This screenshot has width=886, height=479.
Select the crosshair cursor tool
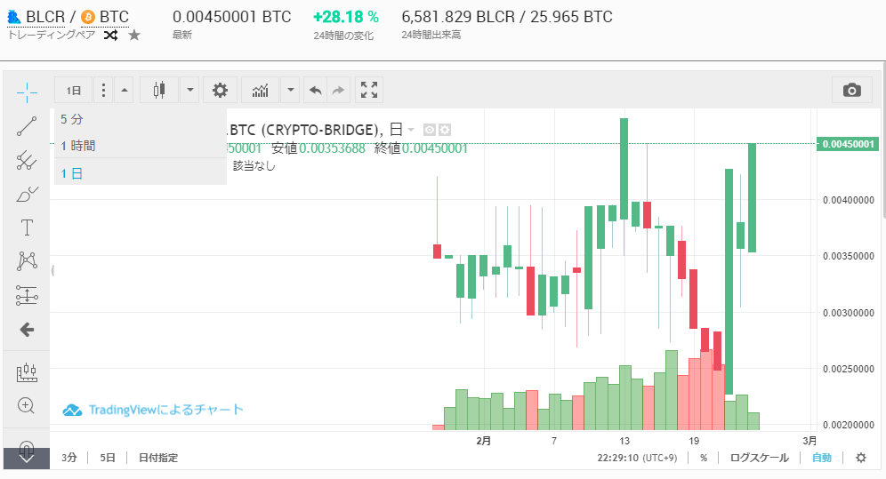27,91
